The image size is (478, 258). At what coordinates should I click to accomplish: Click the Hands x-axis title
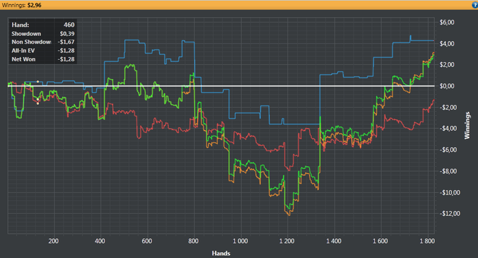coord(221,253)
